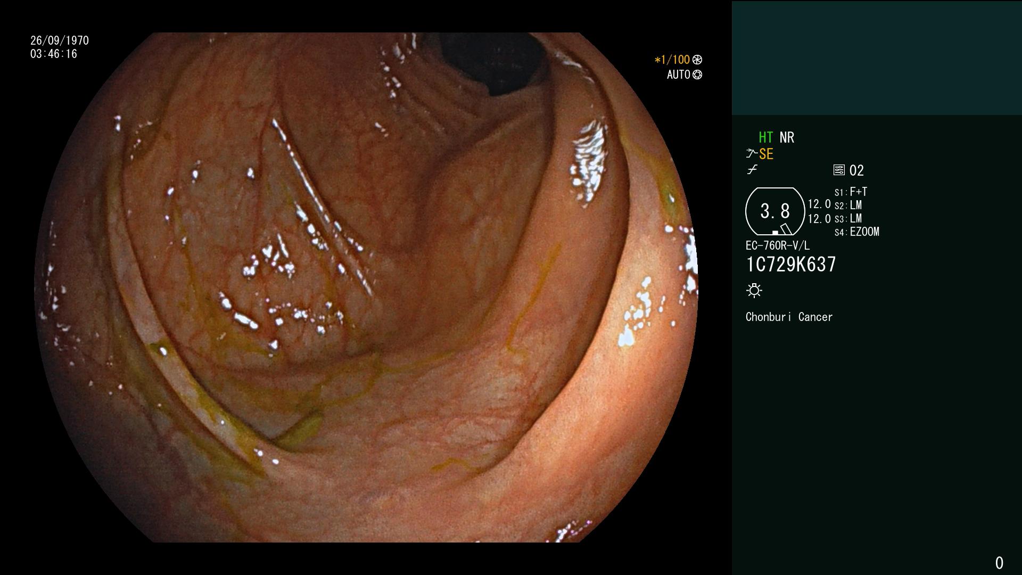Click the AUTO exposure label
The width and height of the screenshot is (1022, 575).
[679, 75]
